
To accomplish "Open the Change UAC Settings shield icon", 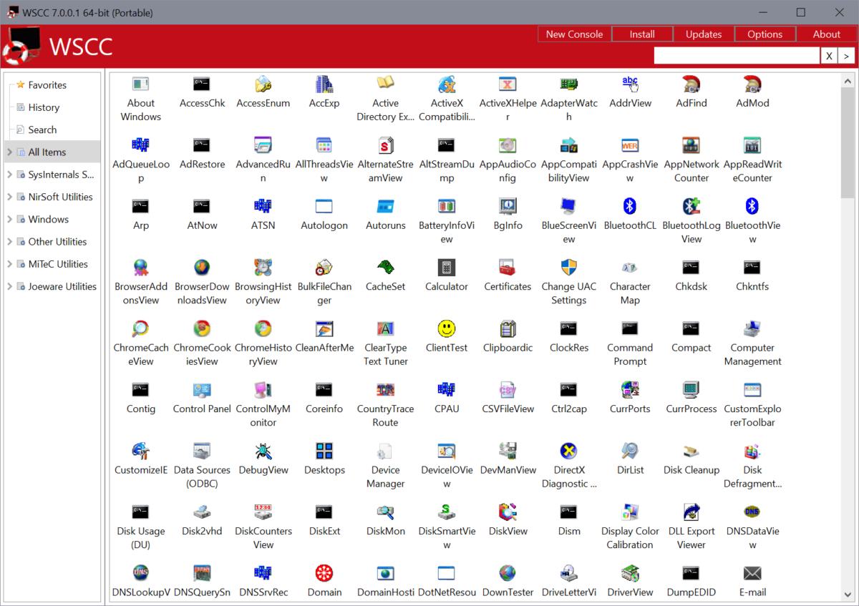I will 568,268.
